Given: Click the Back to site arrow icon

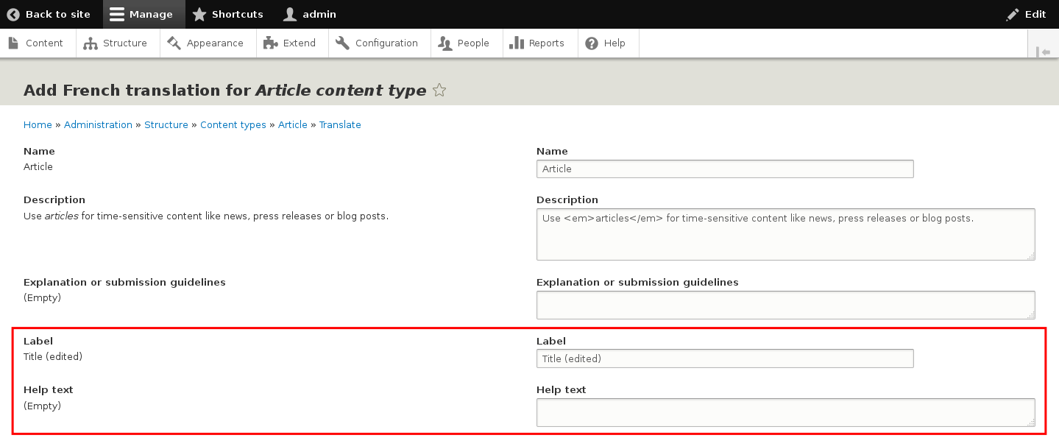Looking at the screenshot, I should coord(12,13).
